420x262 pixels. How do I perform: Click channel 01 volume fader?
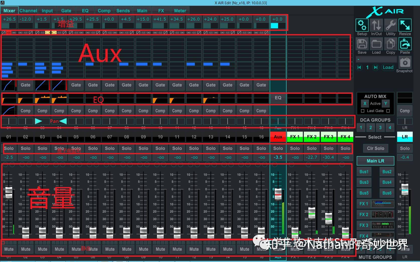point(9,193)
